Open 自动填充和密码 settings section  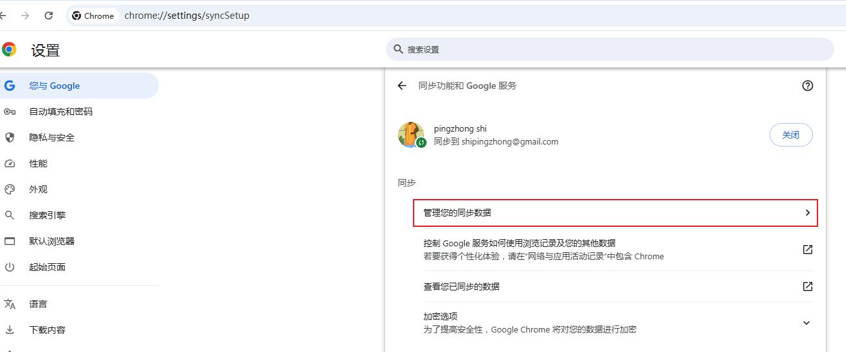[60, 111]
